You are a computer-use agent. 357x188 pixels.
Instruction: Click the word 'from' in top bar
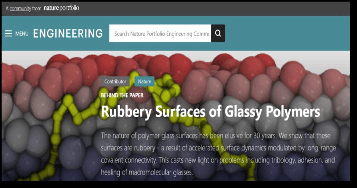(37, 9)
